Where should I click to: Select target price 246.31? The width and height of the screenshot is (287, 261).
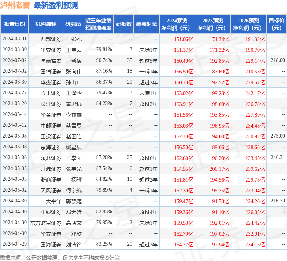pyautogui.click(x=278, y=157)
